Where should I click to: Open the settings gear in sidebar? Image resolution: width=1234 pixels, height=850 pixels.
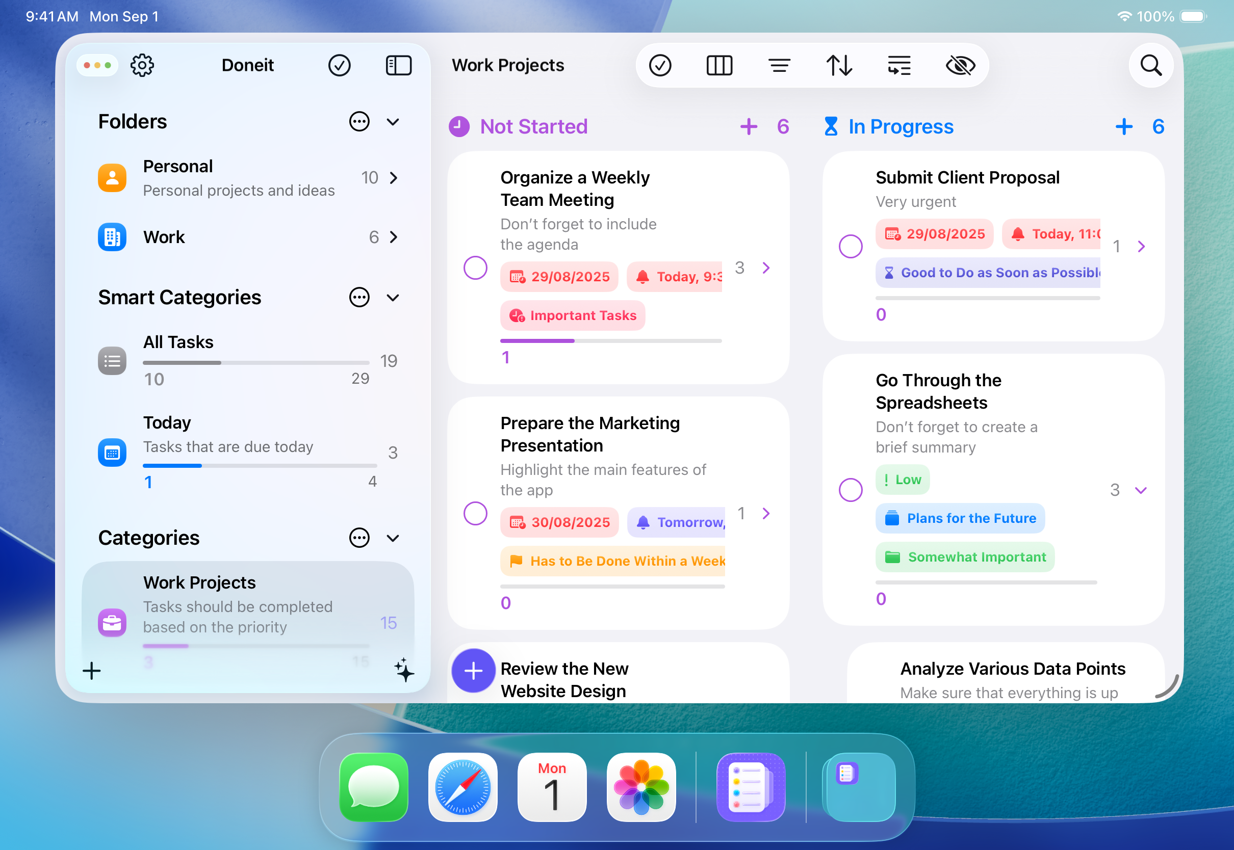tap(142, 66)
